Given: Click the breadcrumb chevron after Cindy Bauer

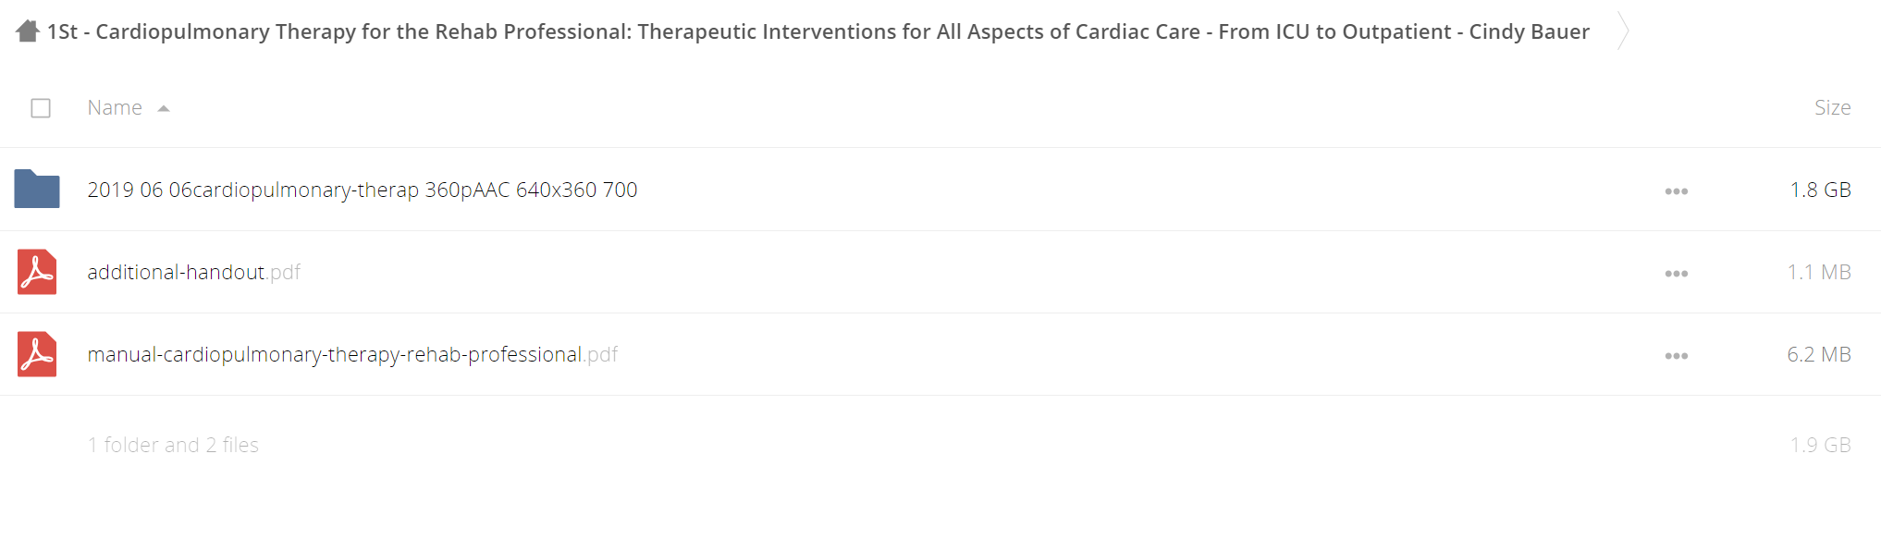Looking at the screenshot, I should pyautogui.click(x=1623, y=31).
